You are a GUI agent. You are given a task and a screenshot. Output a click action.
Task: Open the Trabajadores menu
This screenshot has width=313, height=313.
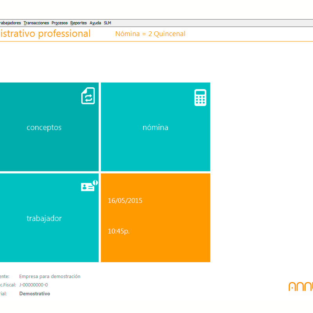point(10,23)
